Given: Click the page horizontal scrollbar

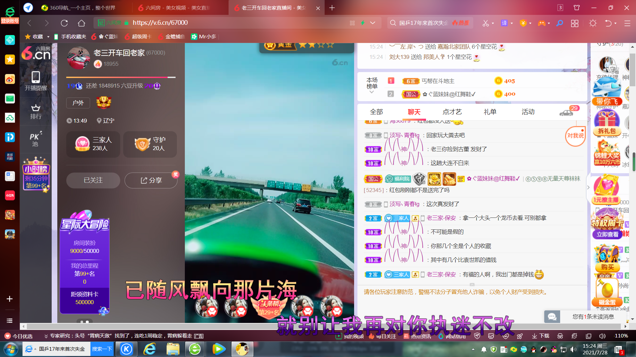Looking at the screenshot, I should (x=324, y=326).
